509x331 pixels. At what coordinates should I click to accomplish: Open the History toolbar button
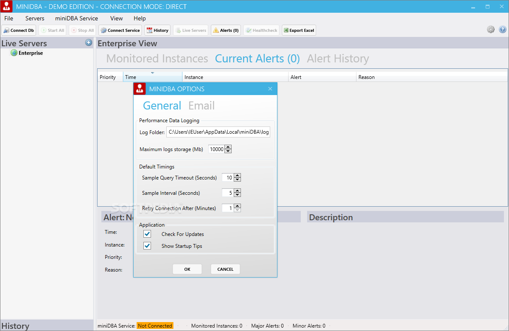157,30
